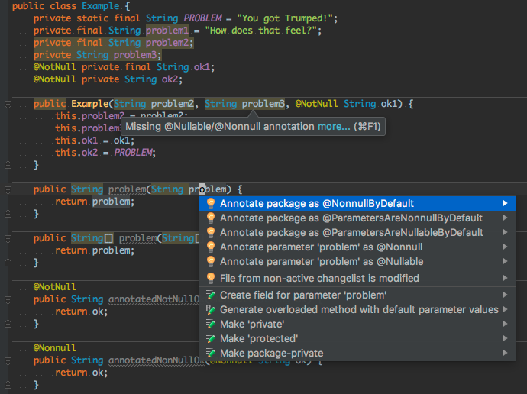Click closing fold marker of String[] problem method
527x394 pixels.
(8, 263)
